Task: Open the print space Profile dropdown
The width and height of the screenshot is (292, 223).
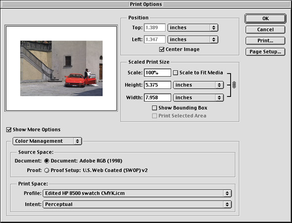Action: pyautogui.click(x=137, y=193)
